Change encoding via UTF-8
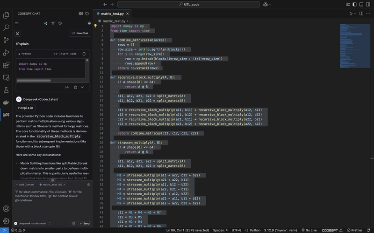 [237, 230]
